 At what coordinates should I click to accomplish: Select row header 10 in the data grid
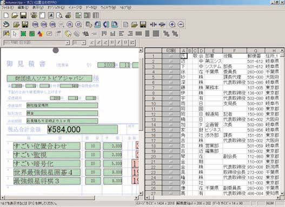click(x=154, y=104)
